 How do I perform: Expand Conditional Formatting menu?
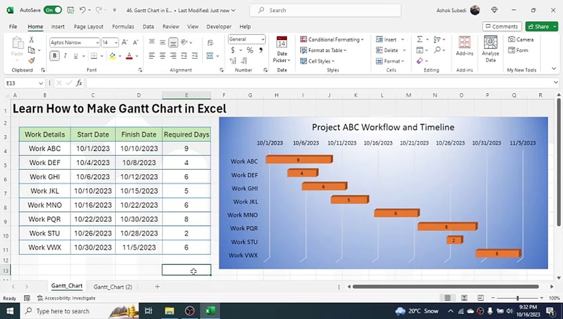click(x=332, y=39)
